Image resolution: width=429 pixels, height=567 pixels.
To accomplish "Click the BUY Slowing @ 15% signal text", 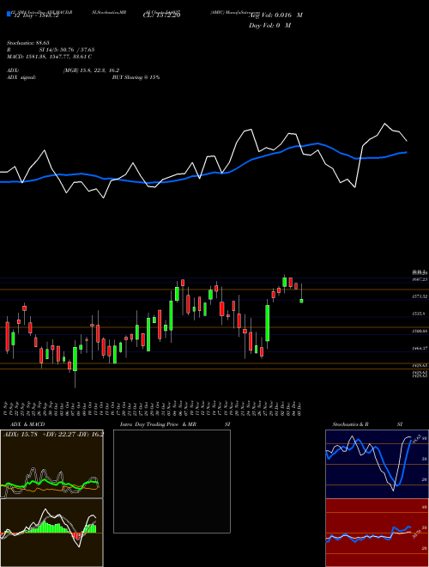I will (136, 77).
